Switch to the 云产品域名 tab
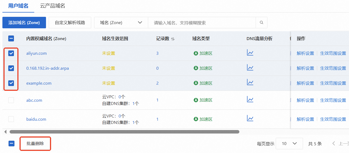This screenshot has height=153, width=349. (x=52, y=6)
